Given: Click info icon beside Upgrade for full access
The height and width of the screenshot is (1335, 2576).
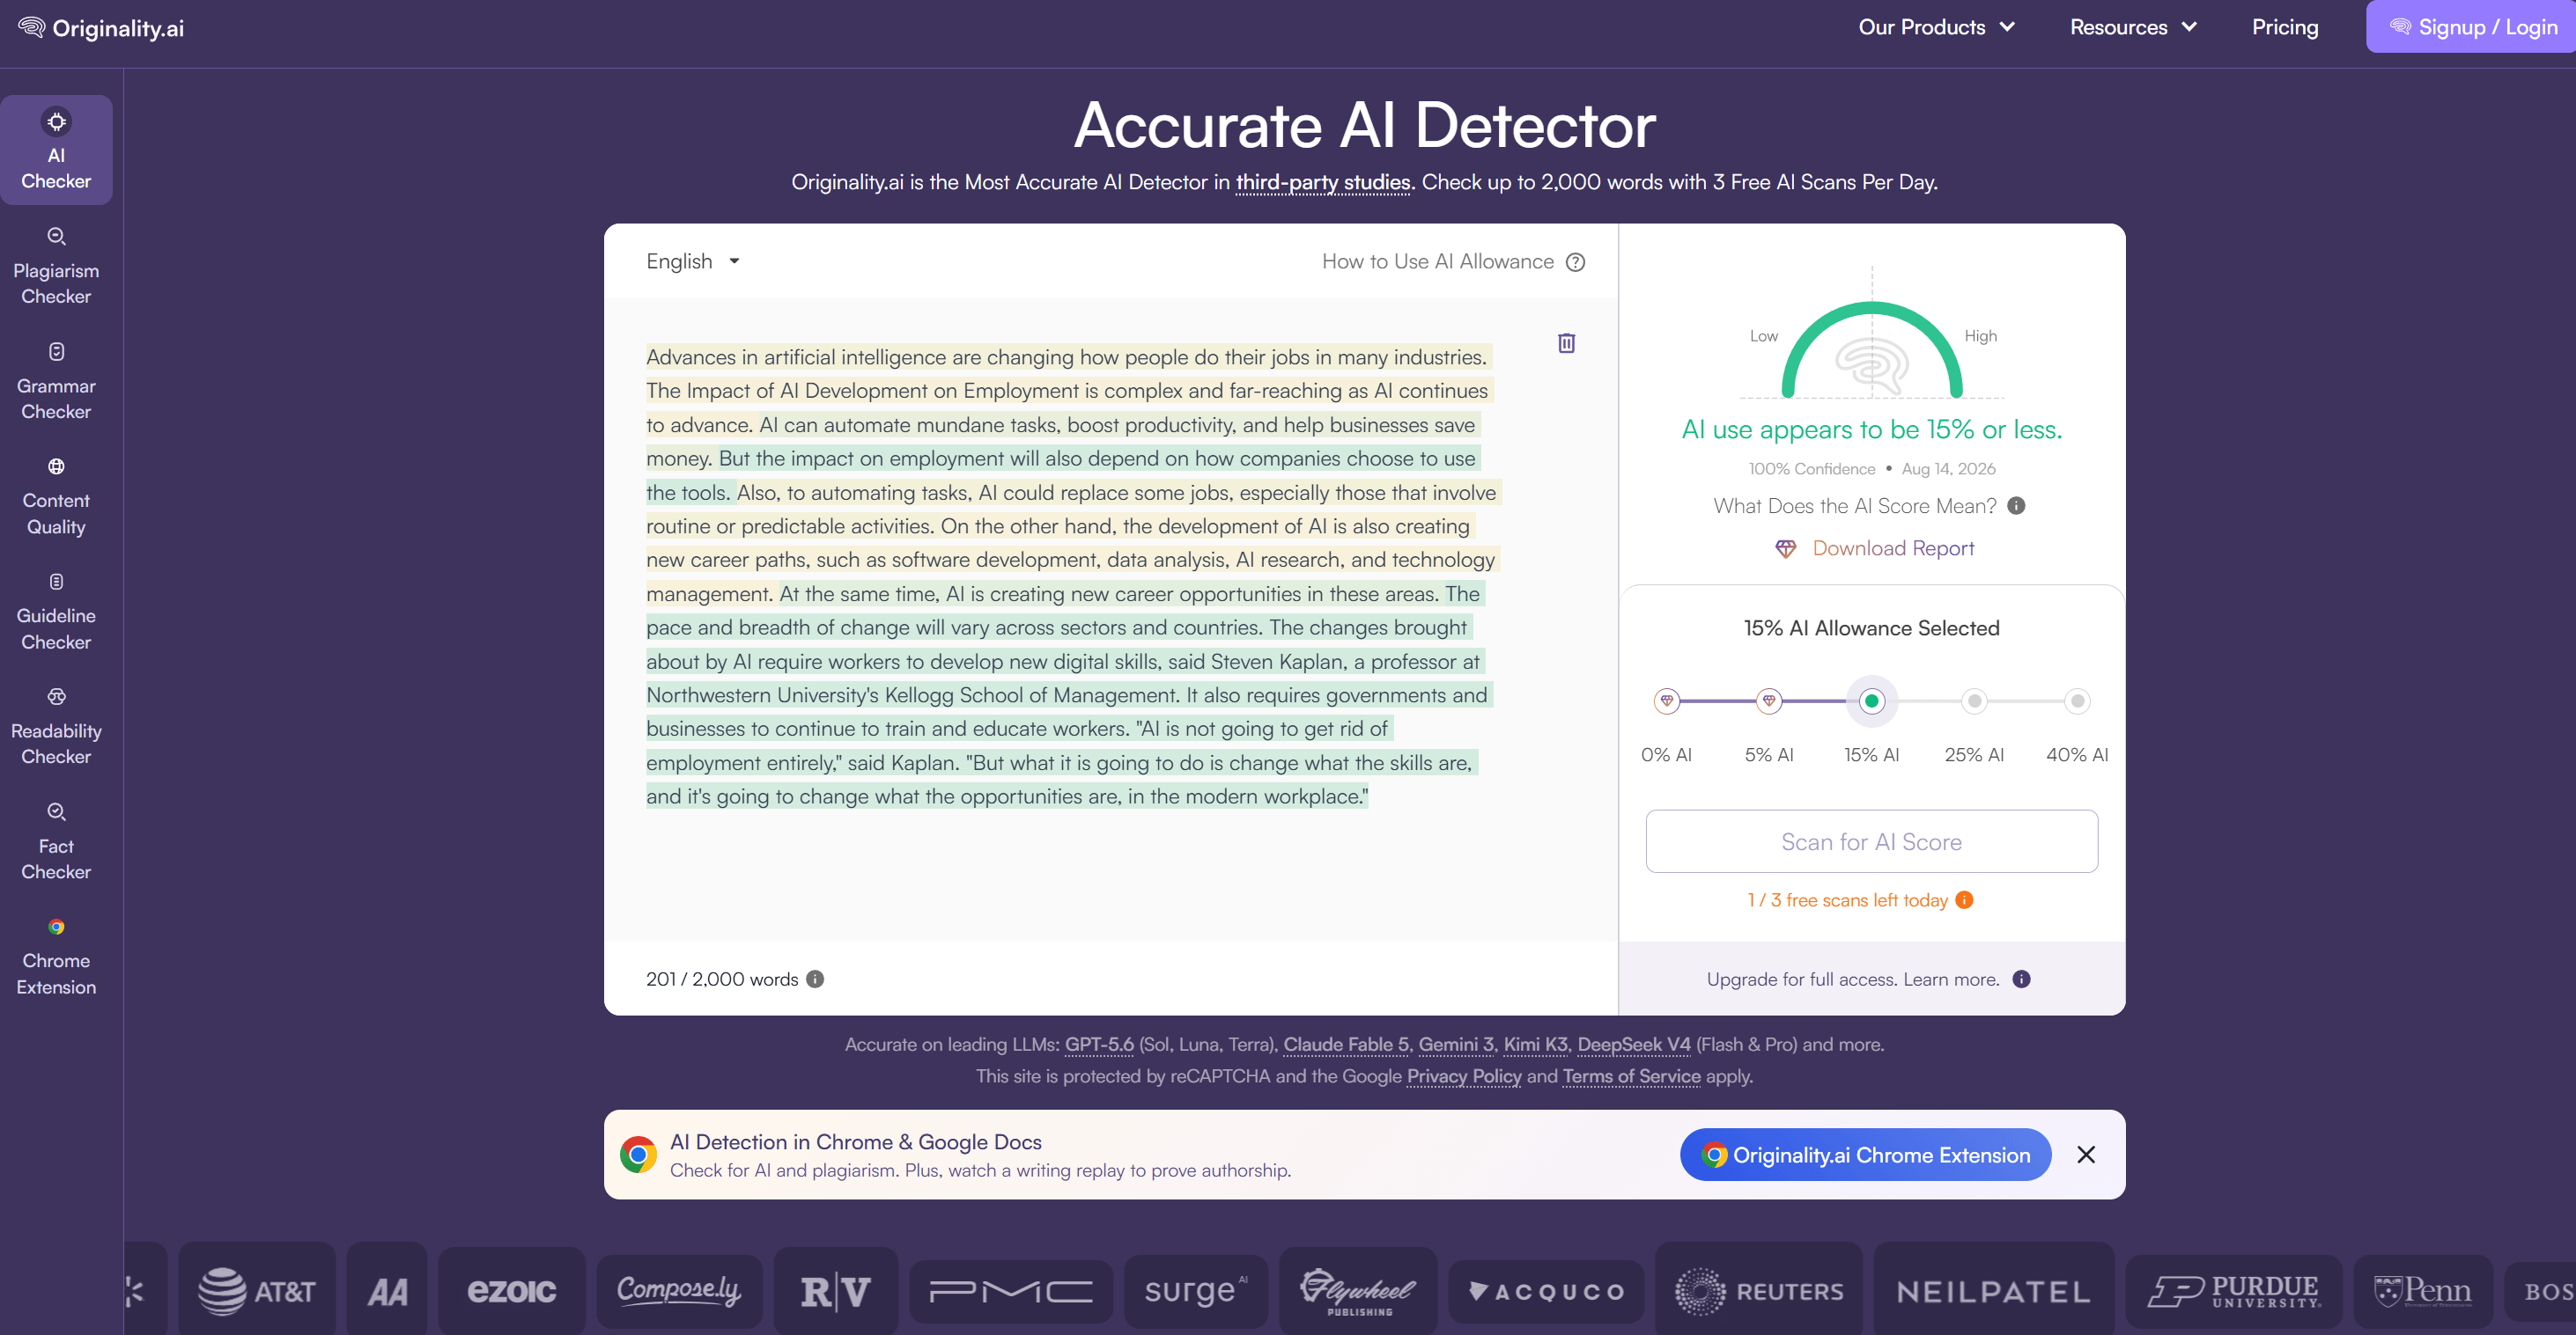Looking at the screenshot, I should (2021, 979).
